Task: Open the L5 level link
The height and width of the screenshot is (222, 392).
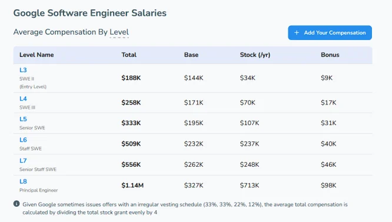Action: (23, 119)
